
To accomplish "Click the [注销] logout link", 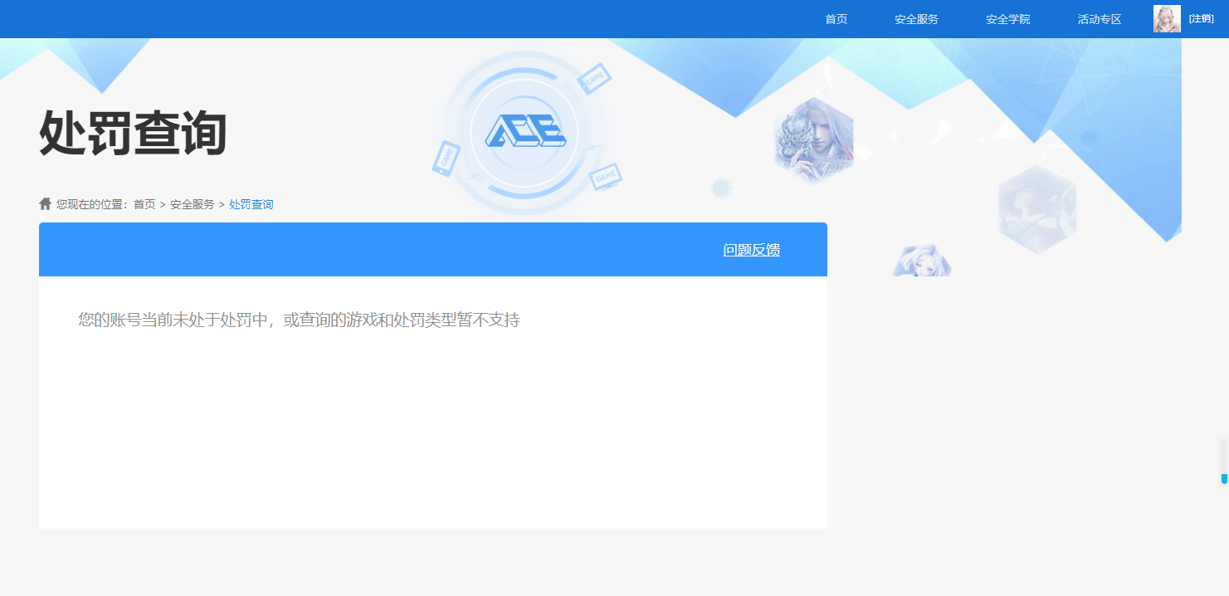I will click(1201, 18).
